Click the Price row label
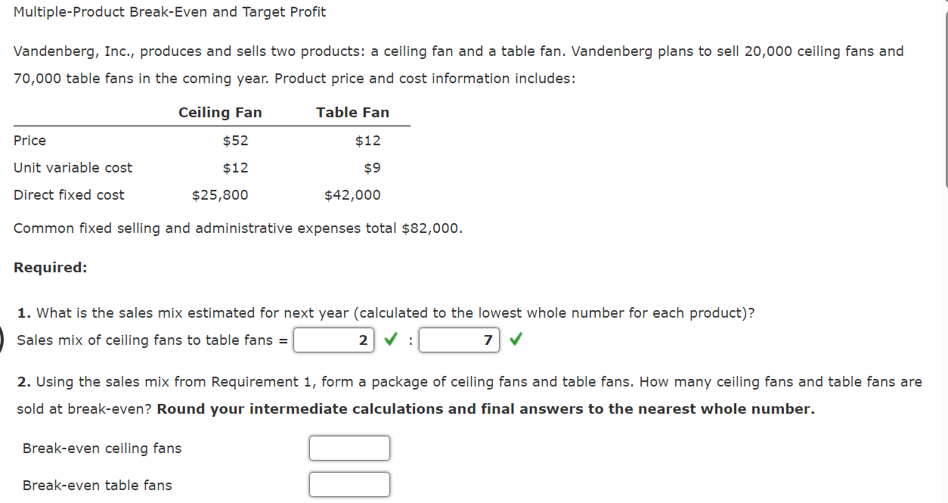This screenshot has height=503, width=948. (29, 140)
